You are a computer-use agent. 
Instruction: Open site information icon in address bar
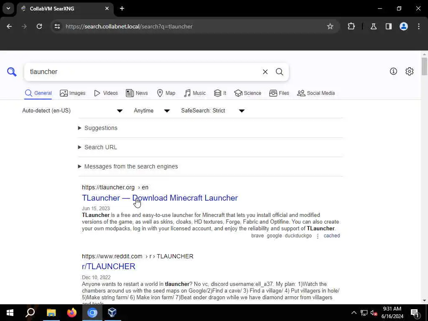(57, 26)
